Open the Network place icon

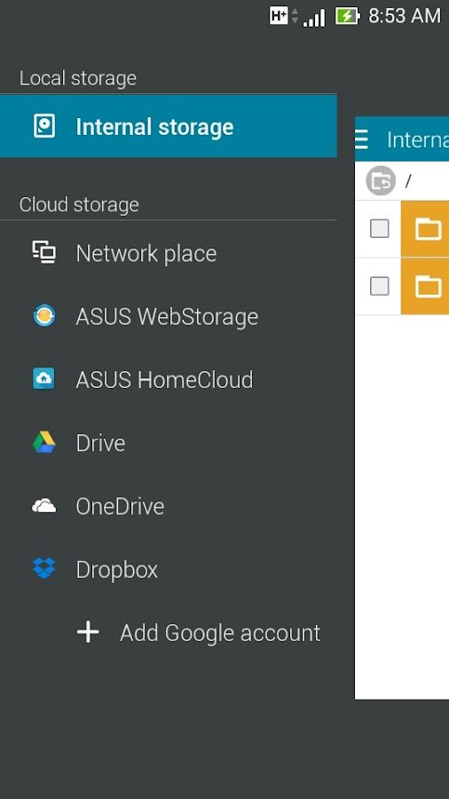(44, 253)
